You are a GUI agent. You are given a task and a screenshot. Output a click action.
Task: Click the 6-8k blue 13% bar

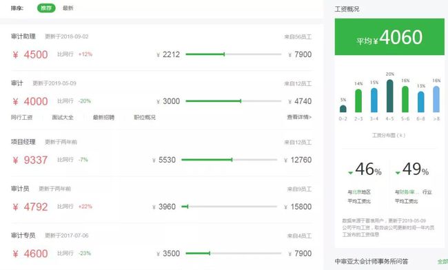[421, 102]
